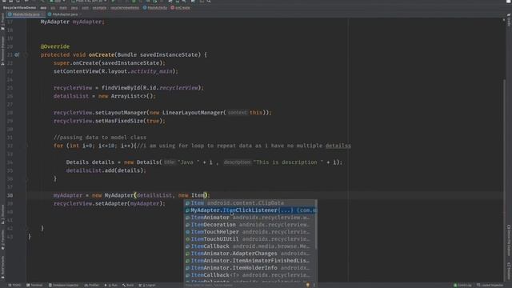Click the java breadcrumb segment

[x=74, y=7]
